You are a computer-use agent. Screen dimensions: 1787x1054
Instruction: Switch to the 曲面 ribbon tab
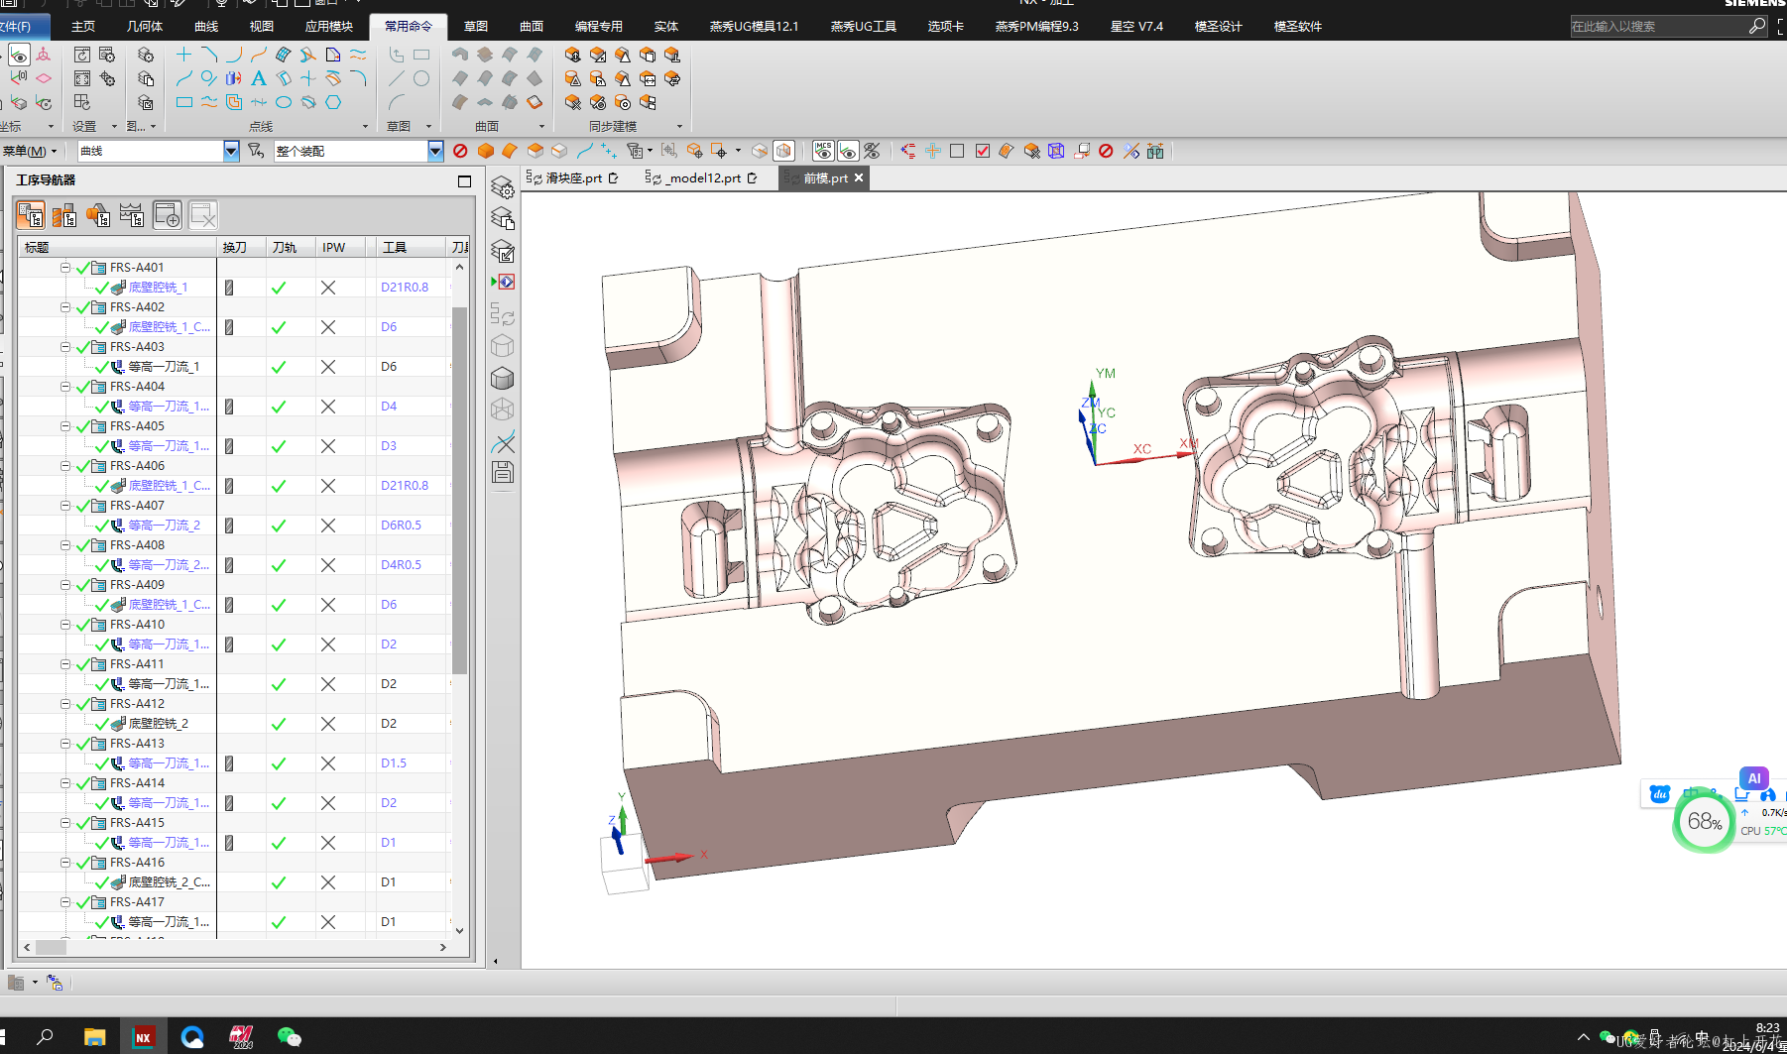point(532,27)
